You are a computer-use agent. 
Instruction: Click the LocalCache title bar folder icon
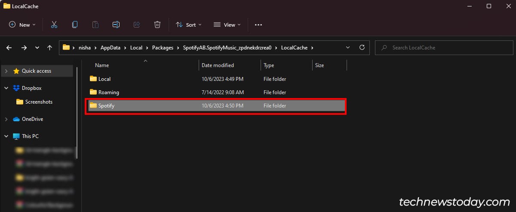tap(7, 6)
